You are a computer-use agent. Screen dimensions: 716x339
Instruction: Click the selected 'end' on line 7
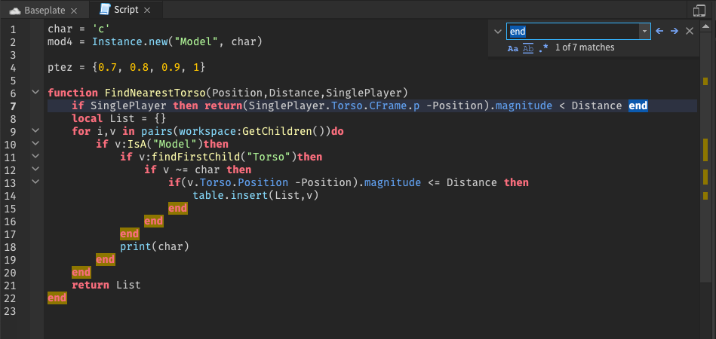(638, 106)
